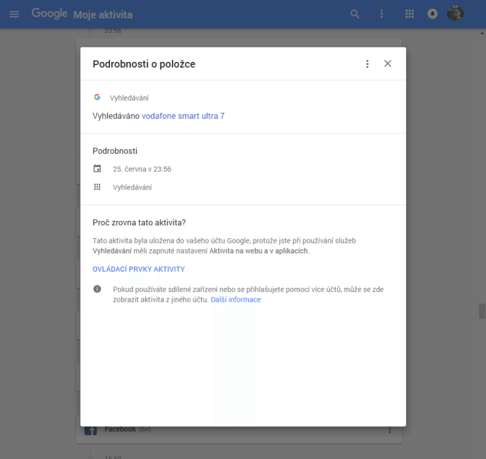Open account profile avatar
486x459 pixels.
point(455,13)
